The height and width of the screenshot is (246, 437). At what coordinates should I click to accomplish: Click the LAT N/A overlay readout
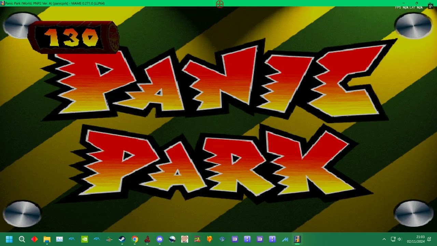(416, 8)
